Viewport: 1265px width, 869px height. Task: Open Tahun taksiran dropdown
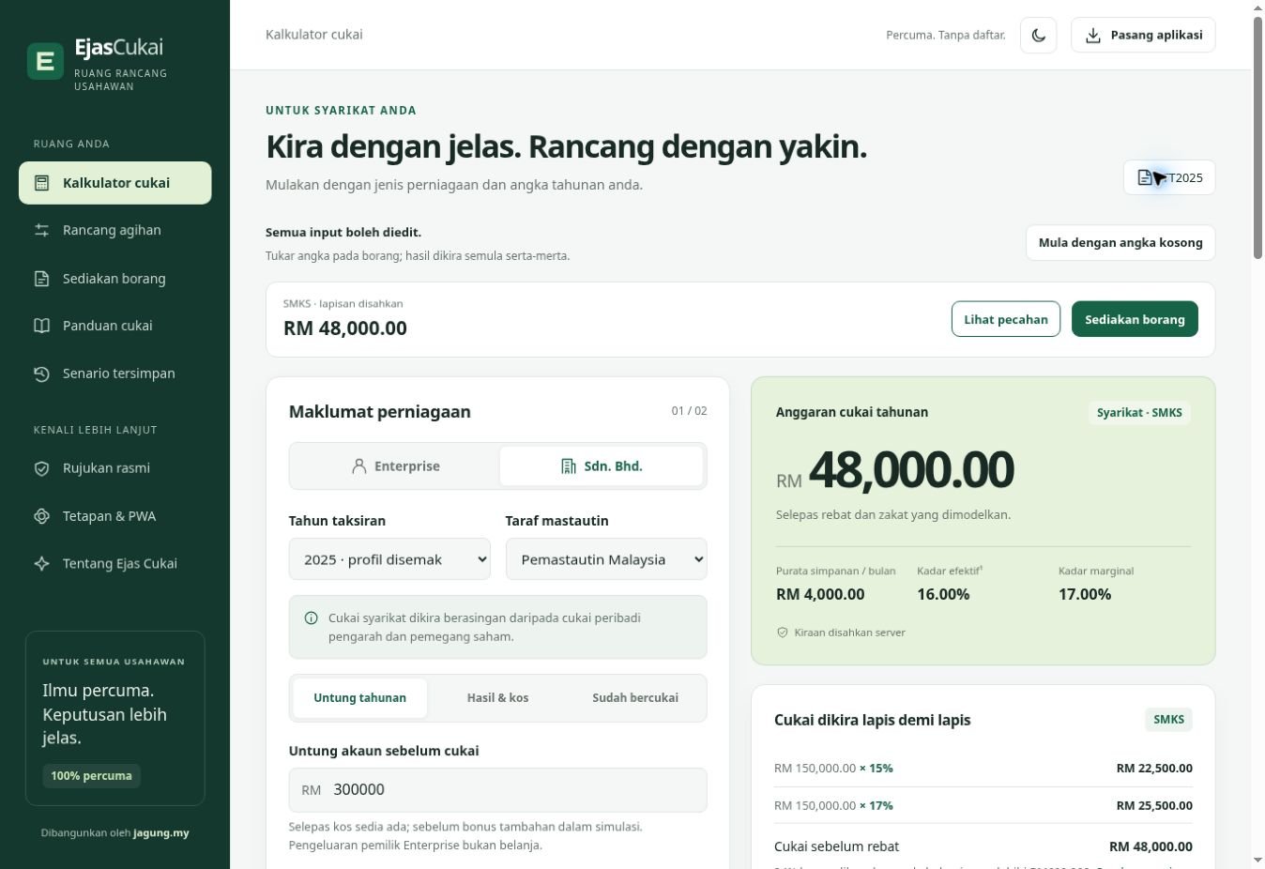389,559
